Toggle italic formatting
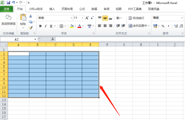 46,26
